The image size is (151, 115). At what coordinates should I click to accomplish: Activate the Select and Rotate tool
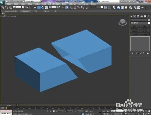43,8
